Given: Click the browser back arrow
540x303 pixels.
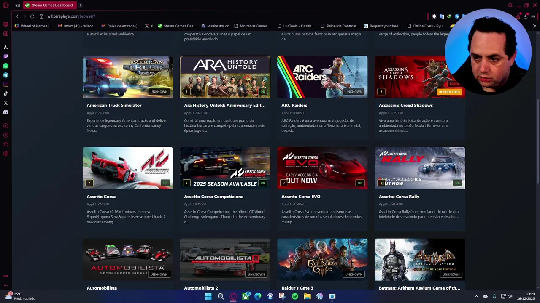Looking at the screenshot, I should [x=17, y=16].
